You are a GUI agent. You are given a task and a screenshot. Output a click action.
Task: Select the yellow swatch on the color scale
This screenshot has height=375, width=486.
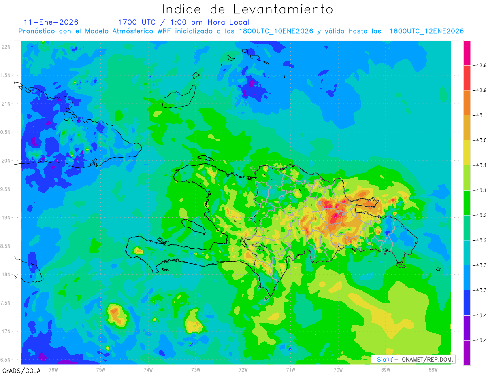tap(467, 153)
